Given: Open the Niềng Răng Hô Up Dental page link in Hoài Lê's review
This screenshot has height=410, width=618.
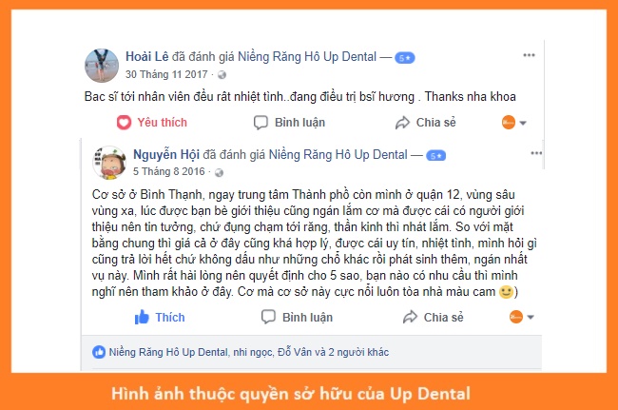Looking at the screenshot, I should pos(307,57).
